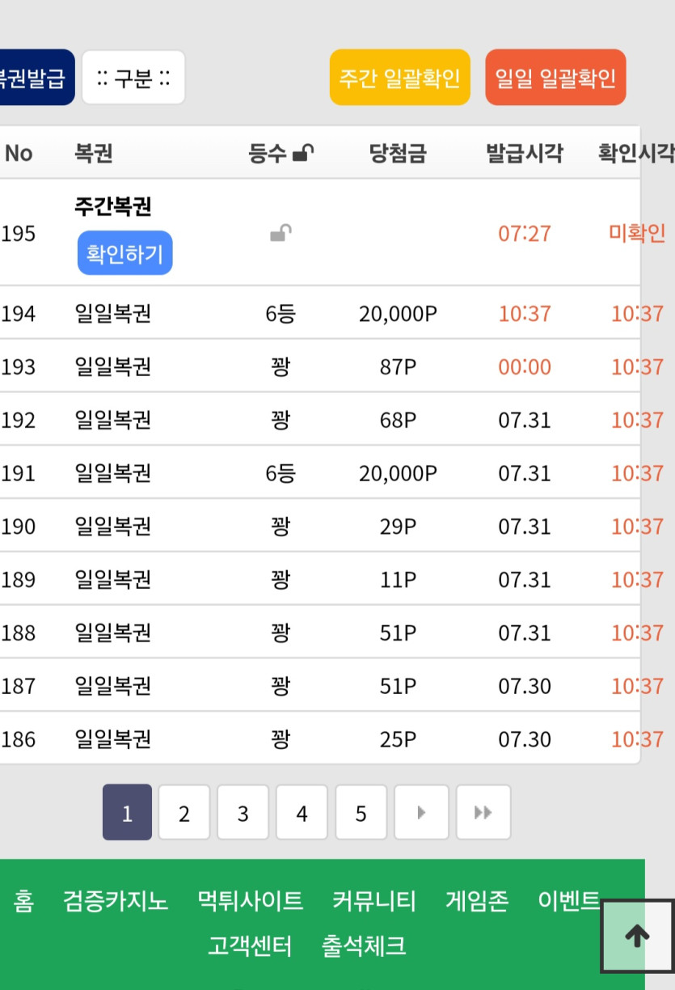The width and height of the screenshot is (675, 990).
Task: Go to page 5
Action: tap(361, 812)
